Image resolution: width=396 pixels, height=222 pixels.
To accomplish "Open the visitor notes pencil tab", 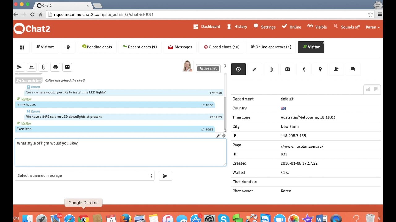I will tap(255, 69).
